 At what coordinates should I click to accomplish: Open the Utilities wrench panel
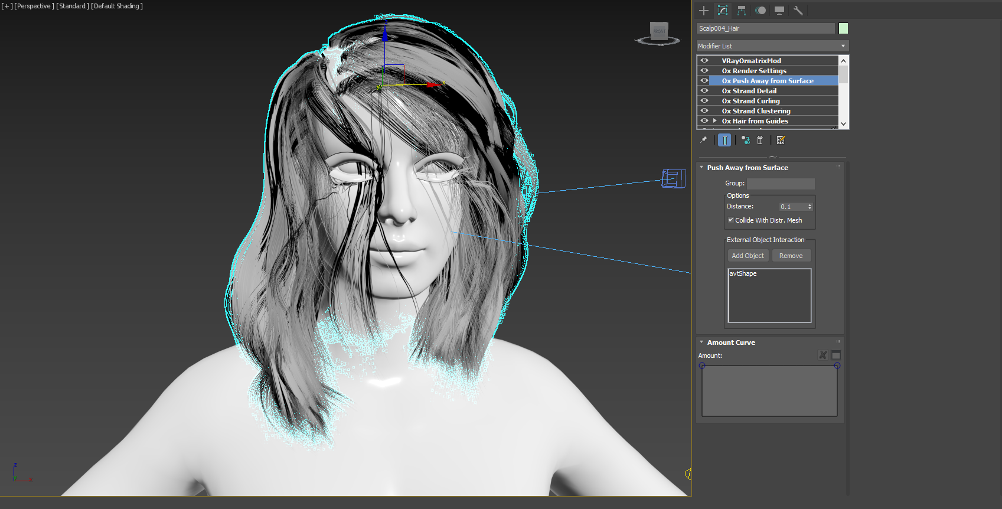(798, 11)
